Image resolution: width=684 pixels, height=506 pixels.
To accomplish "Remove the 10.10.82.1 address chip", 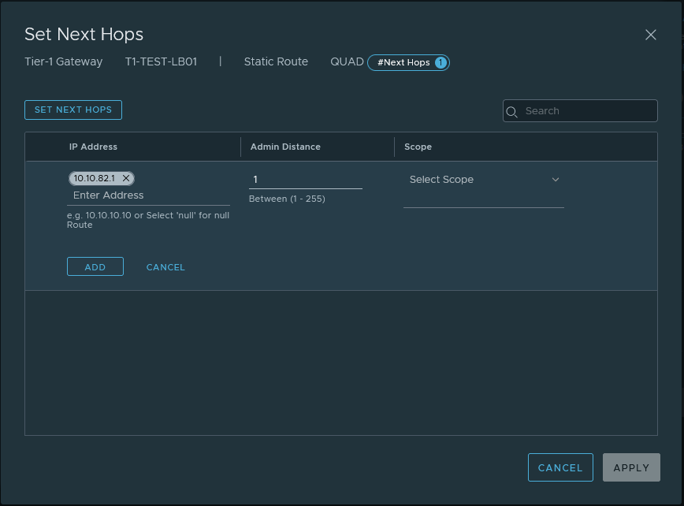I will [126, 178].
